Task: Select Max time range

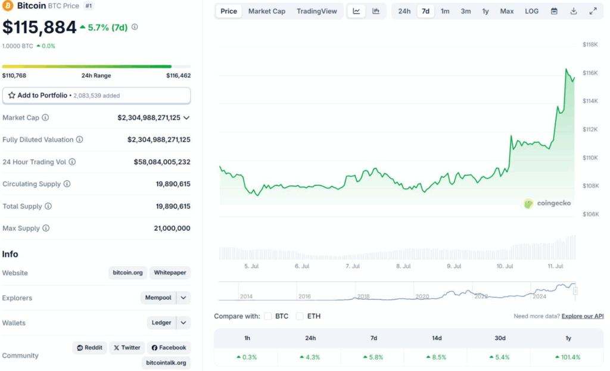Action: click(507, 11)
